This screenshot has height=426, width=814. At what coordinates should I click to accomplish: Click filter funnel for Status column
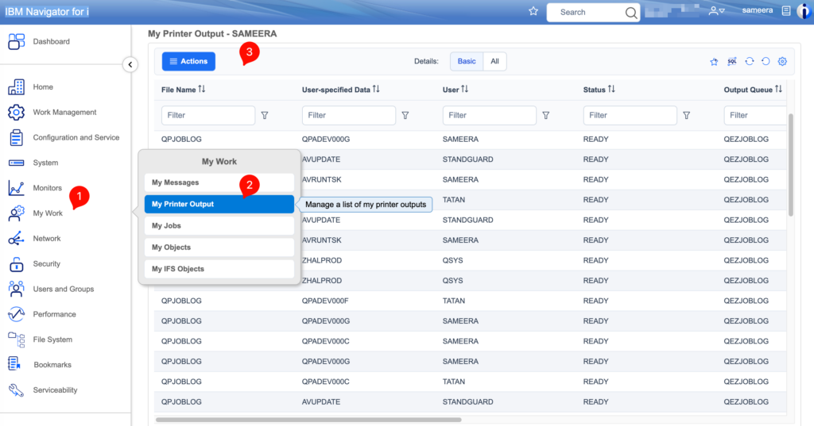click(x=687, y=116)
